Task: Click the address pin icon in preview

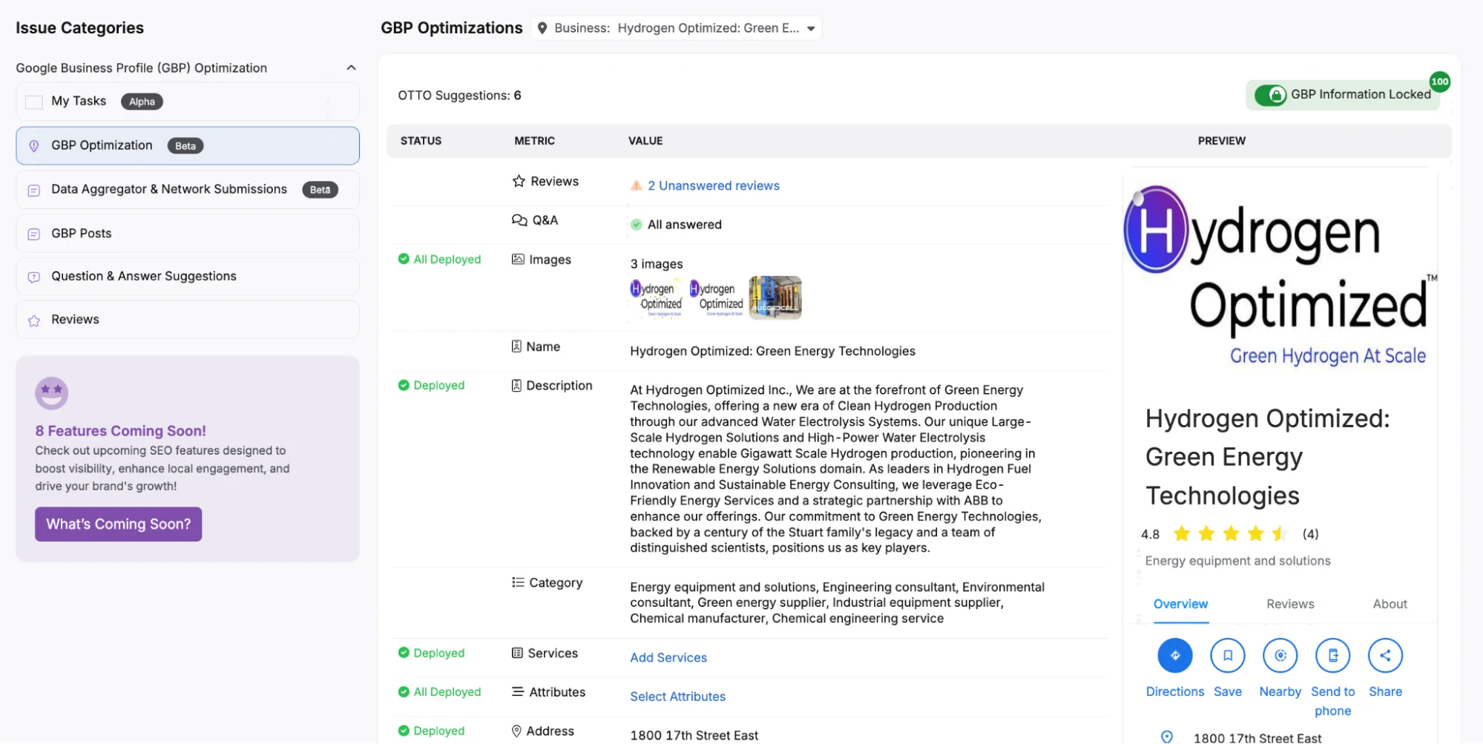Action: click(x=1167, y=737)
